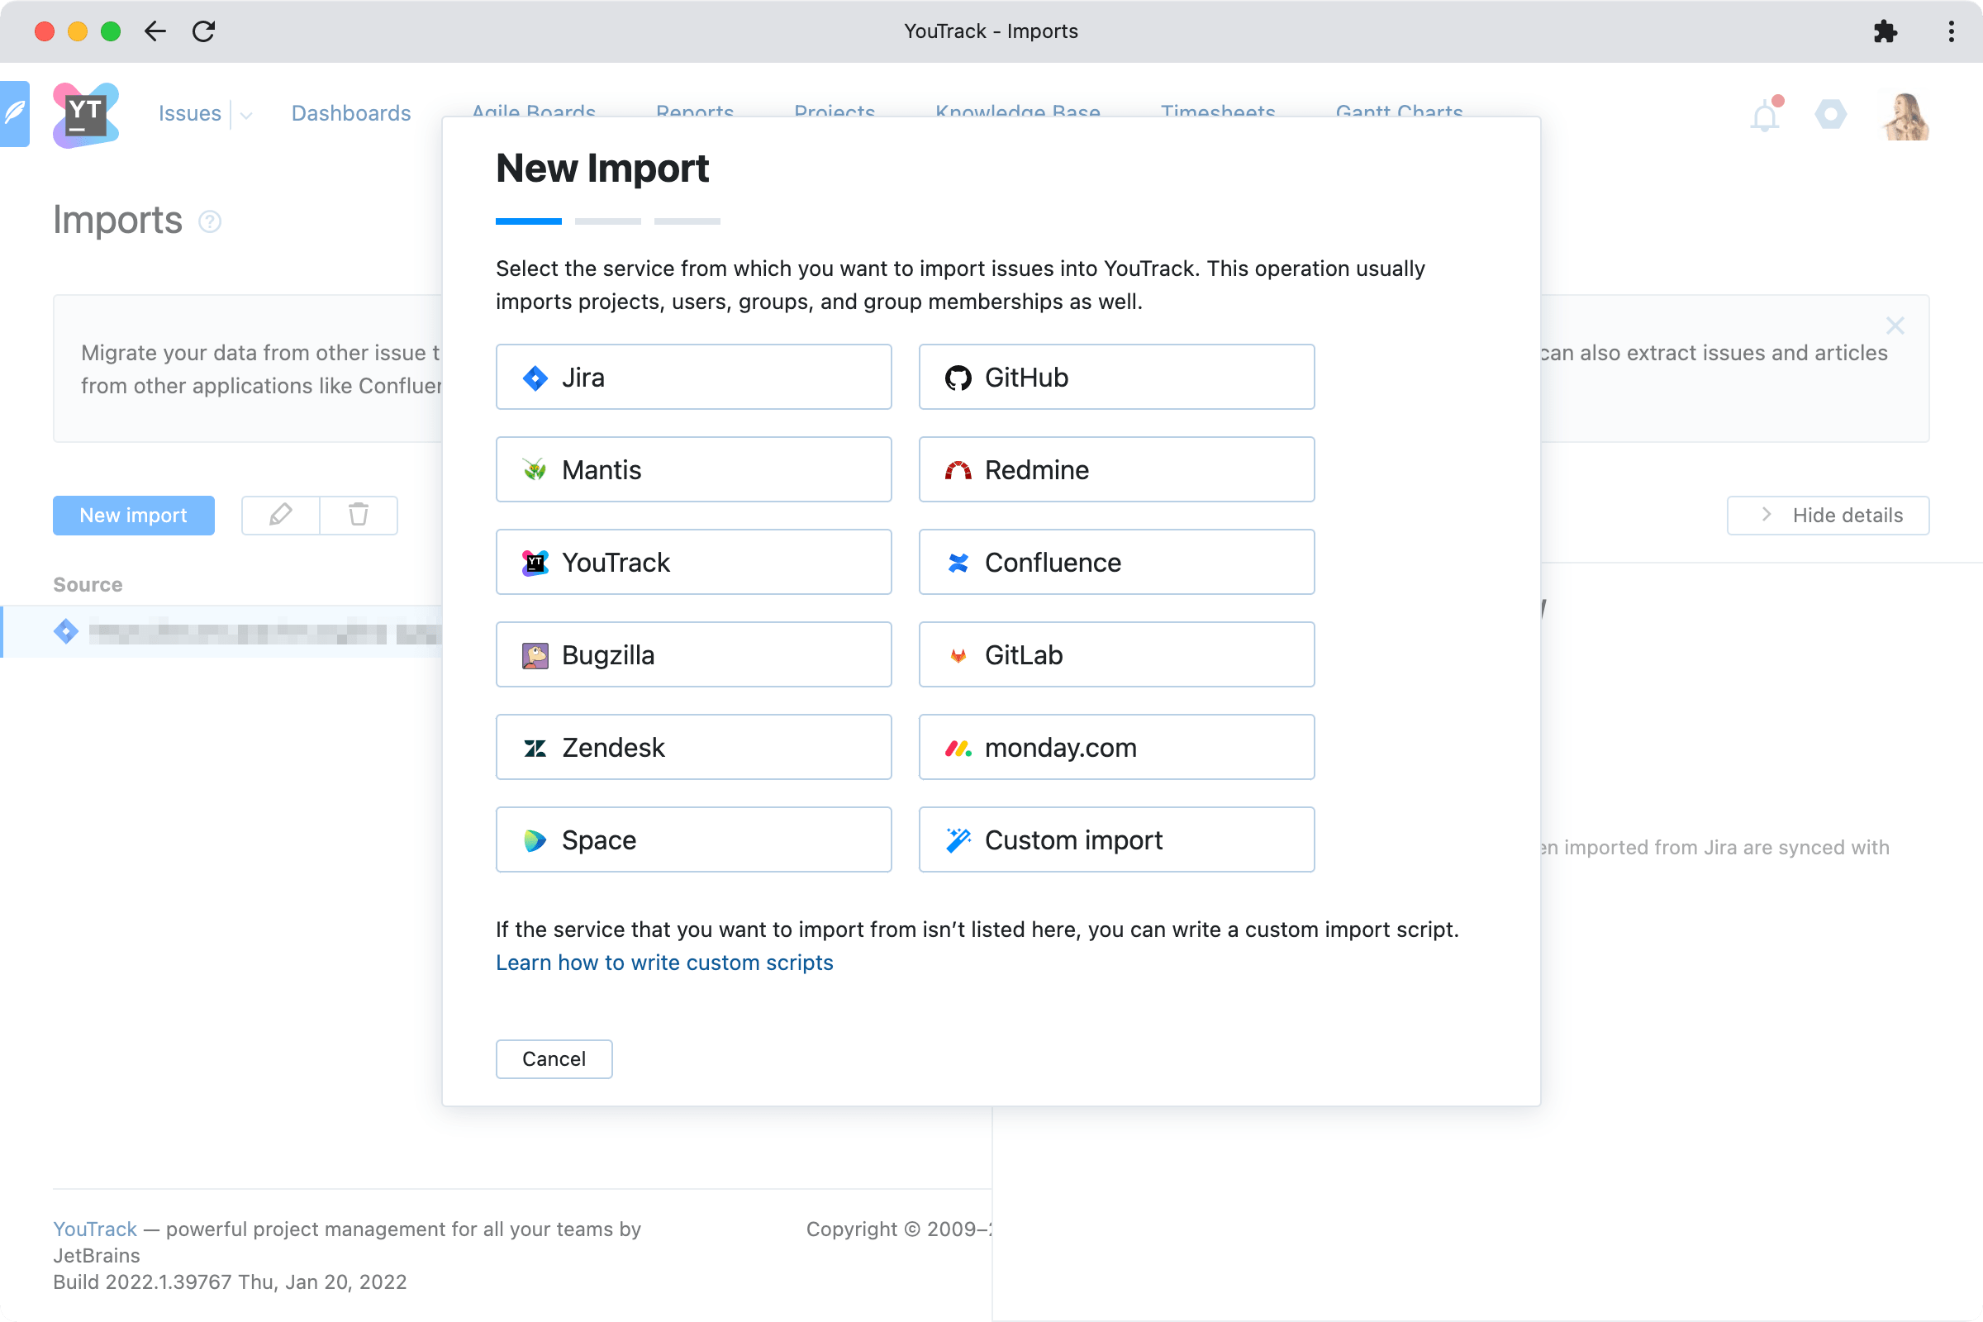This screenshot has height=1322, width=1983.
Task: Open Custom import with wand icon
Action: [1115, 839]
